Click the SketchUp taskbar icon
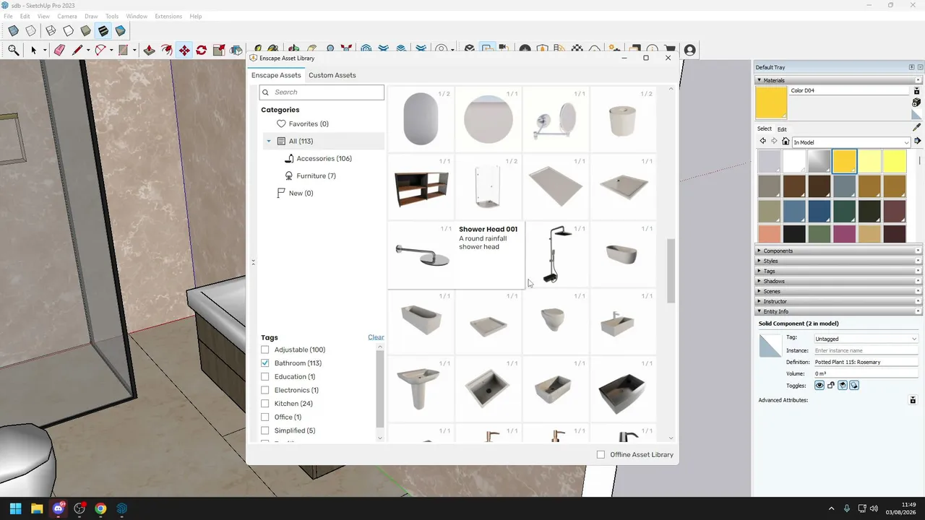The height and width of the screenshot is (520, 925). pos(121,508)
